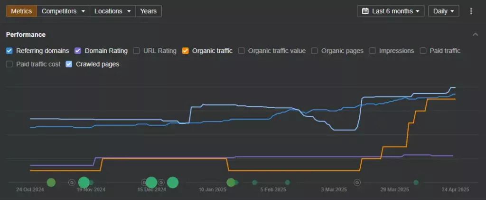Switch to the Metrics tab
Image resolution: width=486 pixels, height=200 pixels.
pyautogui.click(x=21, y=11)
